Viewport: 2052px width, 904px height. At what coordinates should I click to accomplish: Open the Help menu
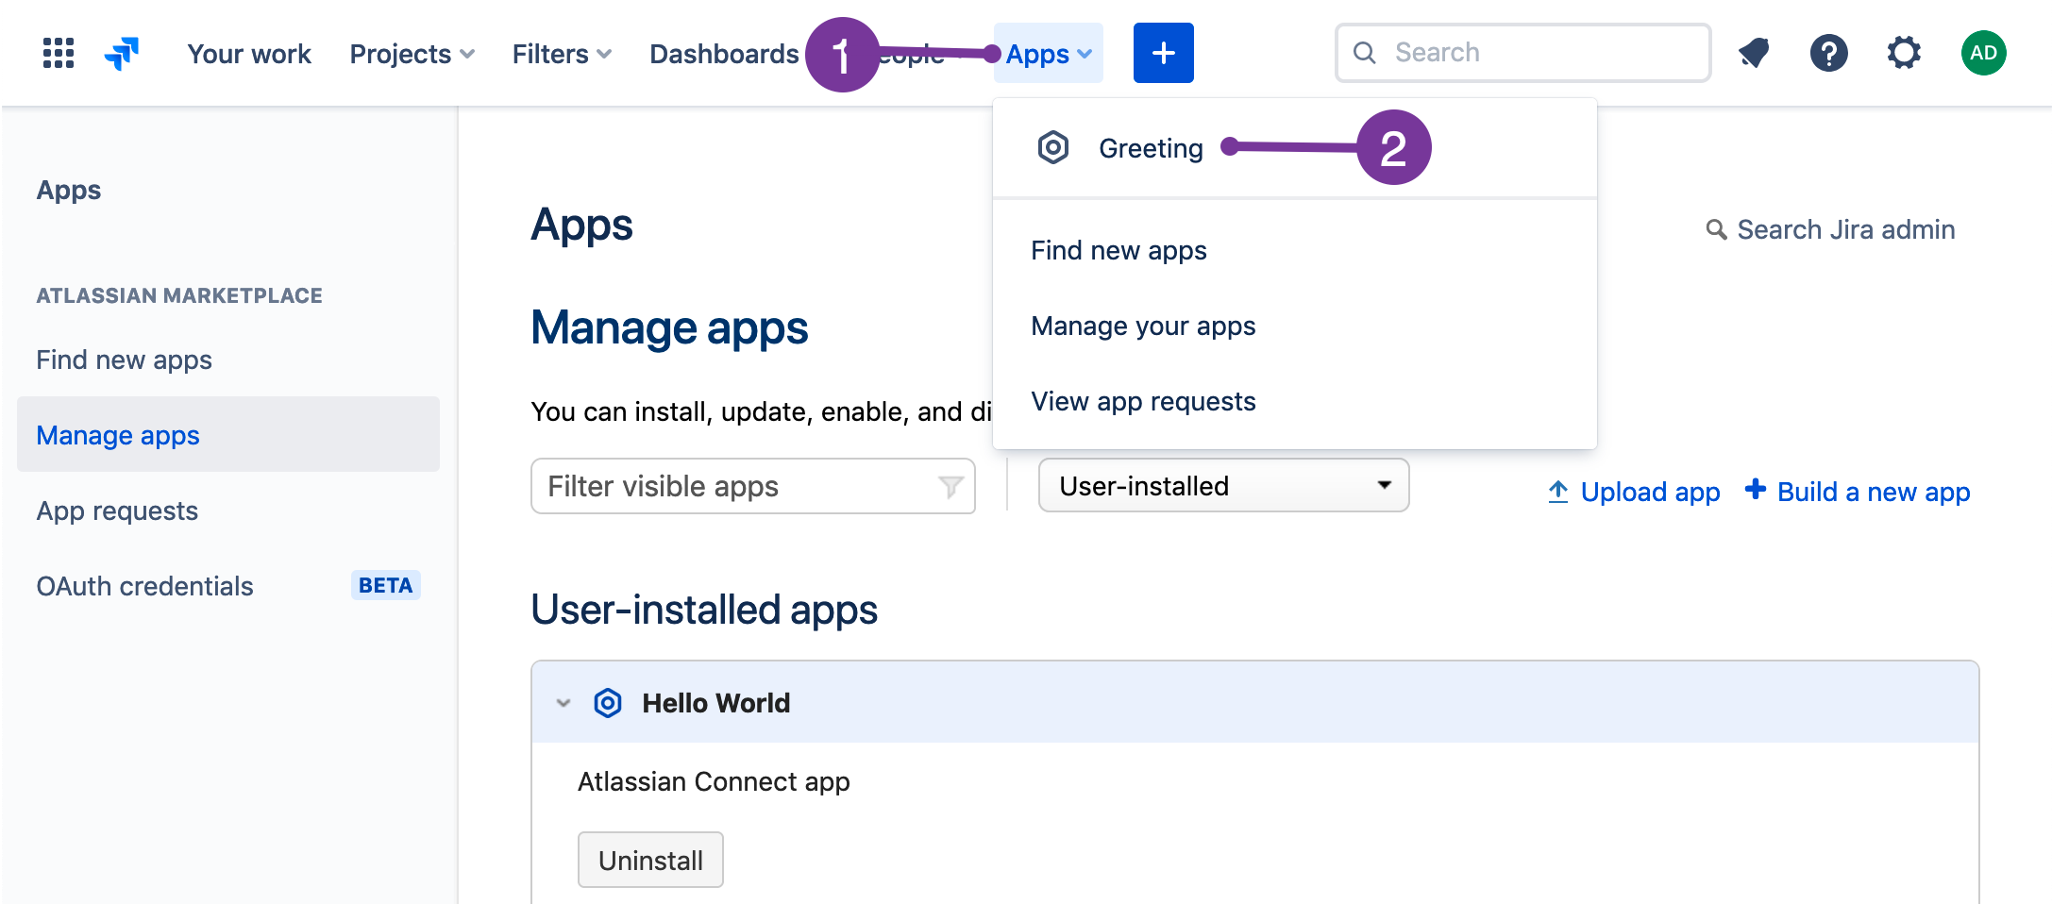click(x=1829, y=53)
